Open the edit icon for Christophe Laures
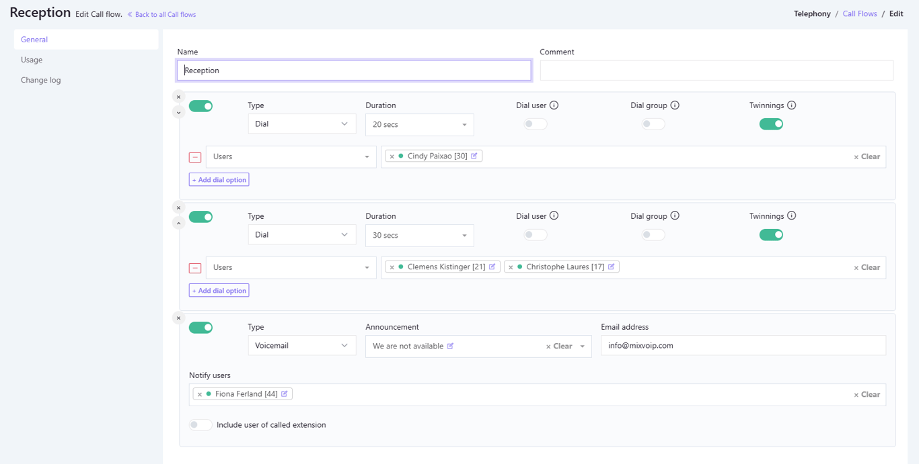919x464 pixels. click(x=612, y=267)
